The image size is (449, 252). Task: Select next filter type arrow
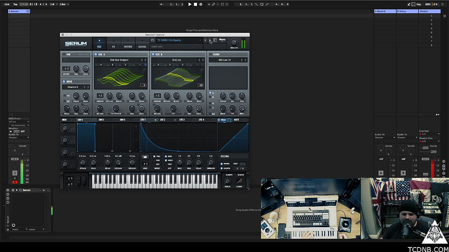coord(246,60)
